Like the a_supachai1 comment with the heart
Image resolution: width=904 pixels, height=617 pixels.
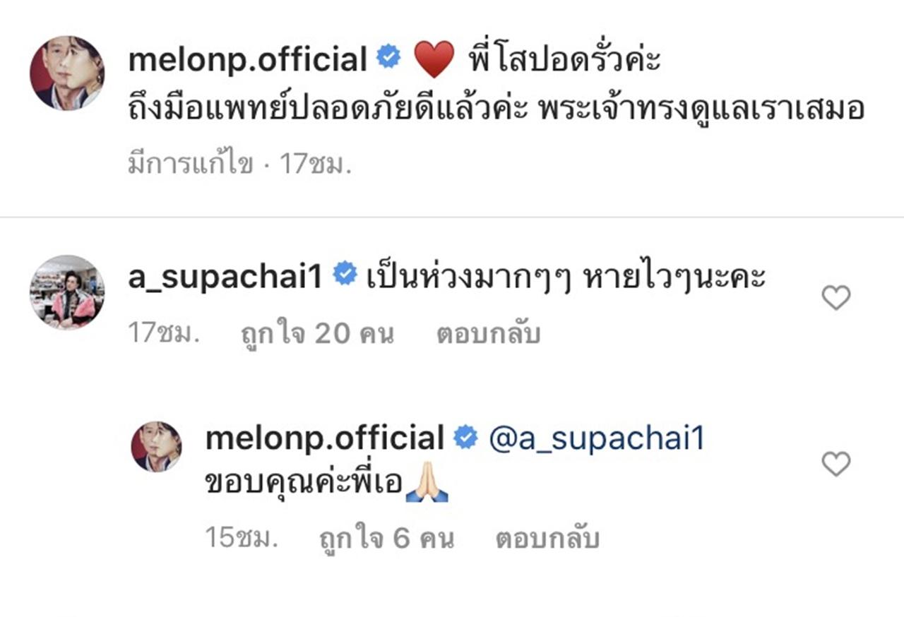[x=836, y=298]
